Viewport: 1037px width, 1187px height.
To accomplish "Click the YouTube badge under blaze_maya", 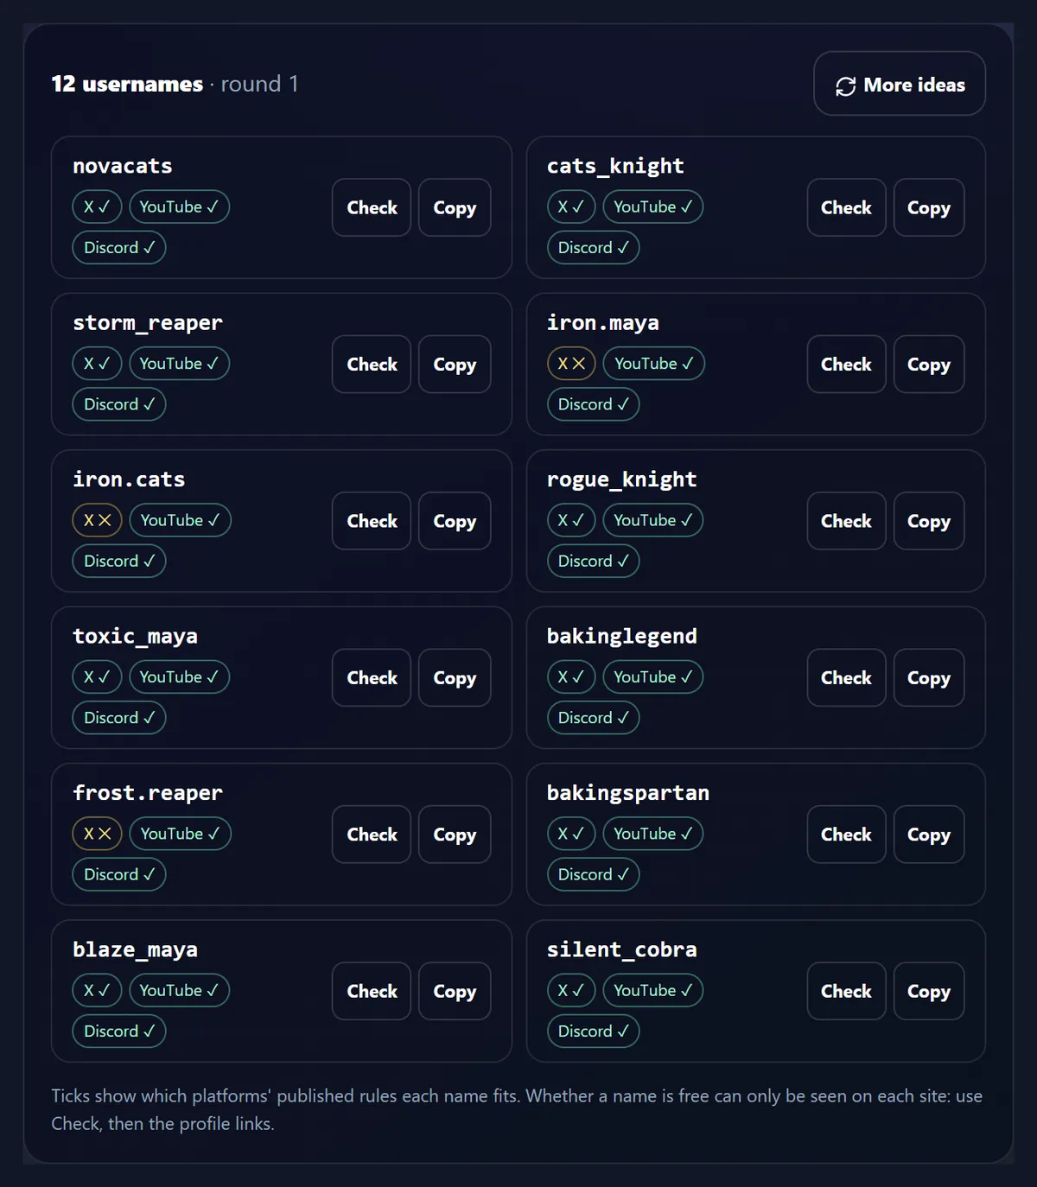I will tap(179, 990).
